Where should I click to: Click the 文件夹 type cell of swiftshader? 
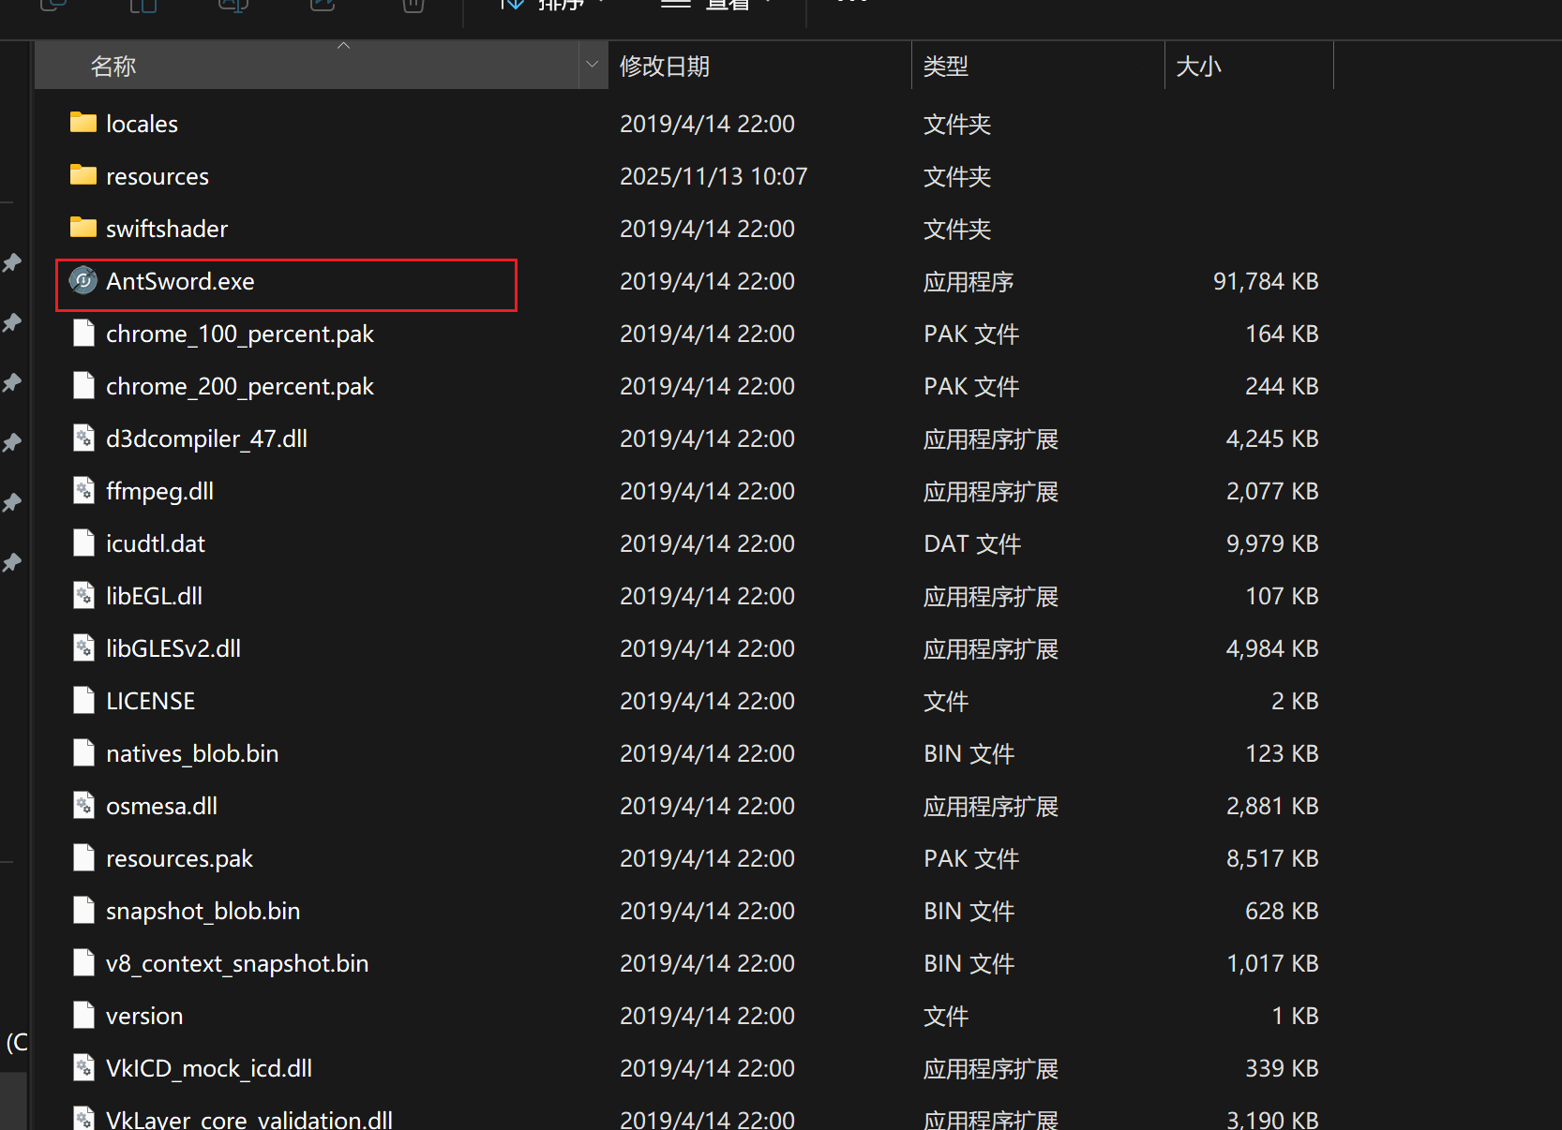click(957, 229)
